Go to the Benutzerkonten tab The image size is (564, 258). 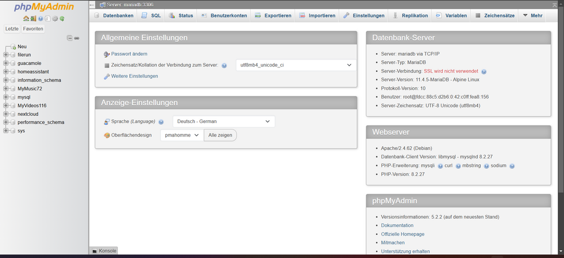tap(224, 15)
